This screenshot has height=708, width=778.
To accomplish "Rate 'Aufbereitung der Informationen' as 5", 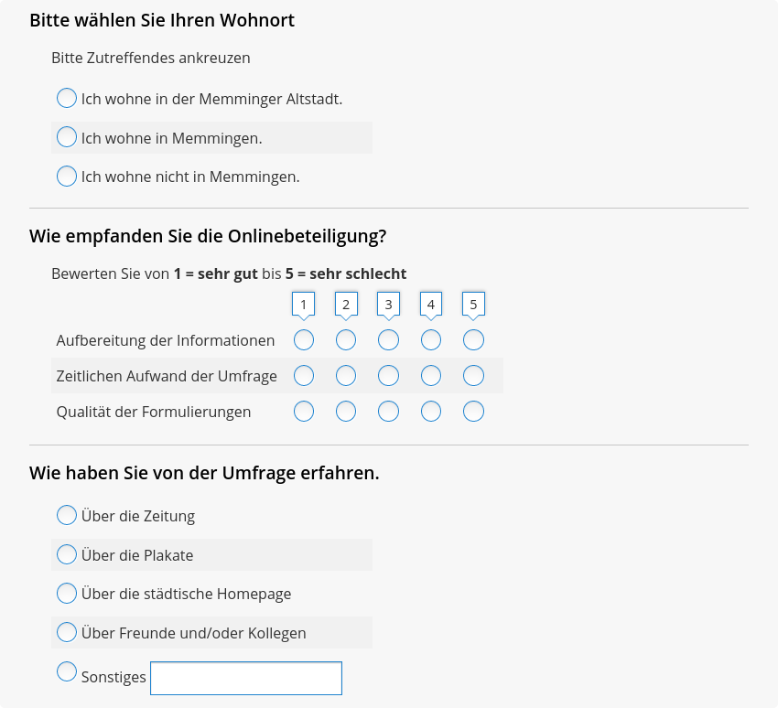I will [473, 340].
